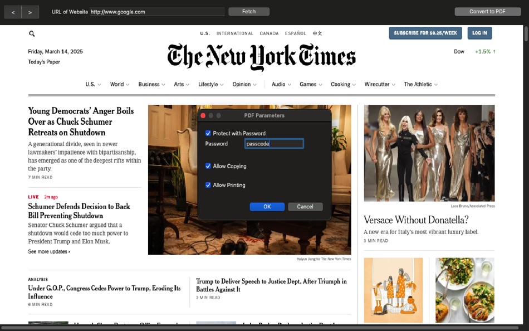Expand The Athletic navigation dropdown
This screenshot has height=331, width=529.
tap(421, 85)
